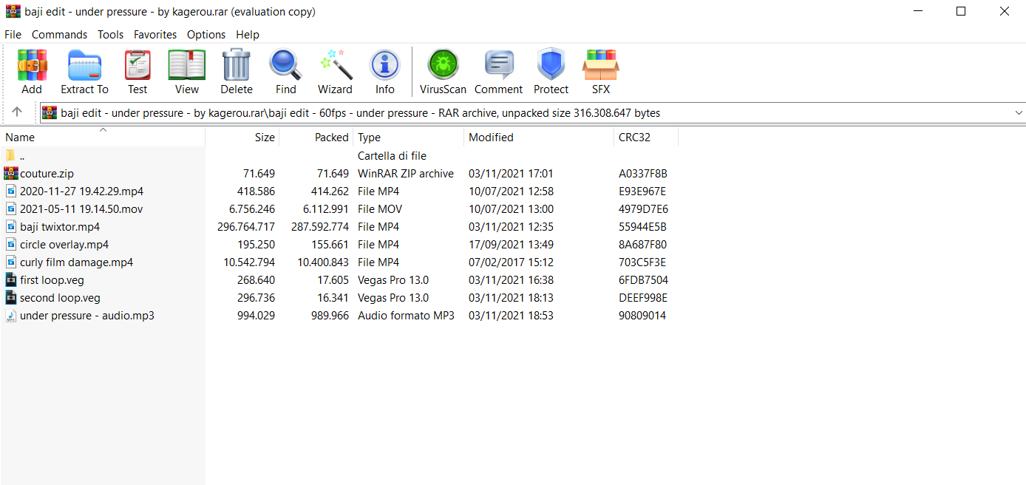Click the Extract To toolbar icon
The height and width of the screenshot is (485, 1026).
point(84,66)
